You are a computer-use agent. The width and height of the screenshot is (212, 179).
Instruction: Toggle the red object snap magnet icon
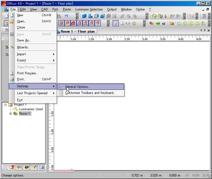(73, 23)
